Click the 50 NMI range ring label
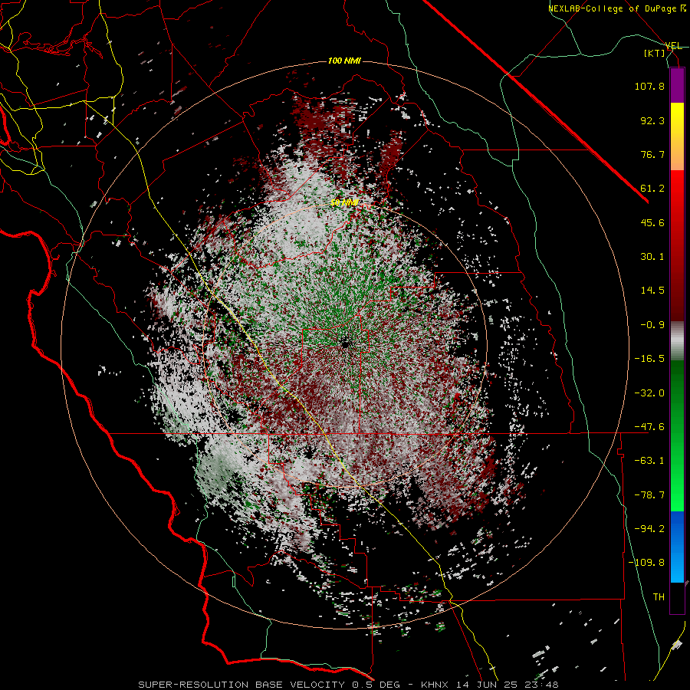Viewport: 690px width, 690px height. (x=344, y=202)
